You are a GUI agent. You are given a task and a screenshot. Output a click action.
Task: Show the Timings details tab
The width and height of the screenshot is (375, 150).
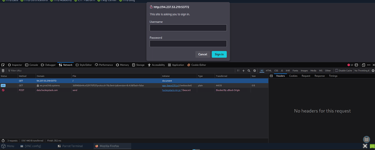(333, 76)
